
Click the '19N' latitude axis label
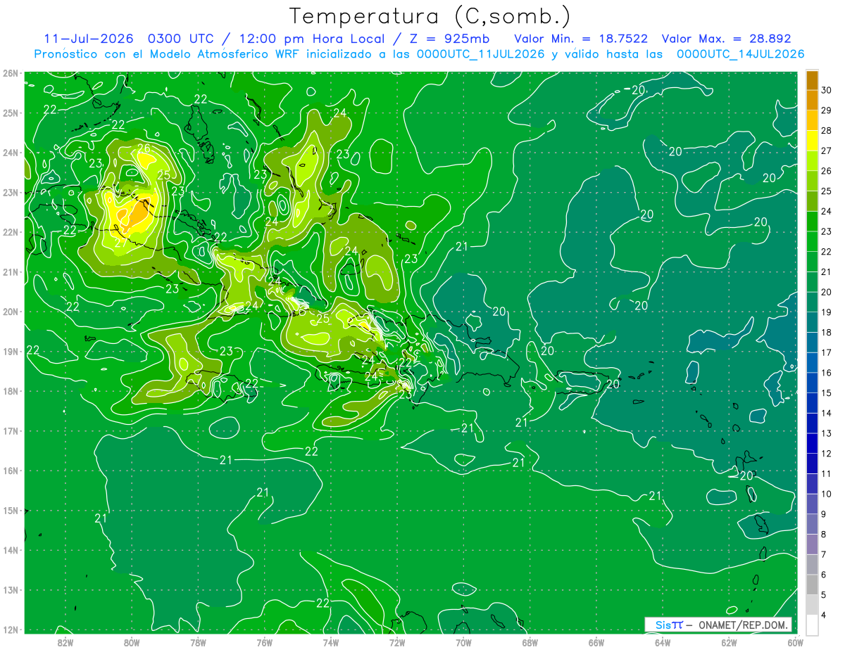11,352
